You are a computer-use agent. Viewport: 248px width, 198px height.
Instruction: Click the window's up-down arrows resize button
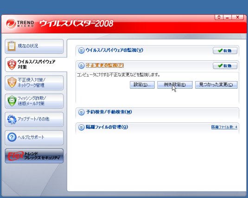(219, 17)
